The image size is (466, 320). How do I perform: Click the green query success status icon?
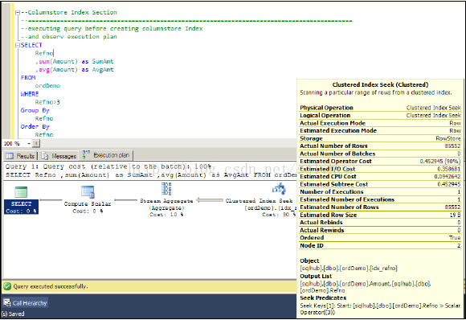[x=7, y=286]
